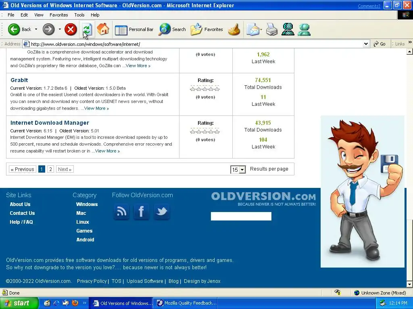Switch to Mozilla Quality Feedback taskbar window

(x=186, y=303)
